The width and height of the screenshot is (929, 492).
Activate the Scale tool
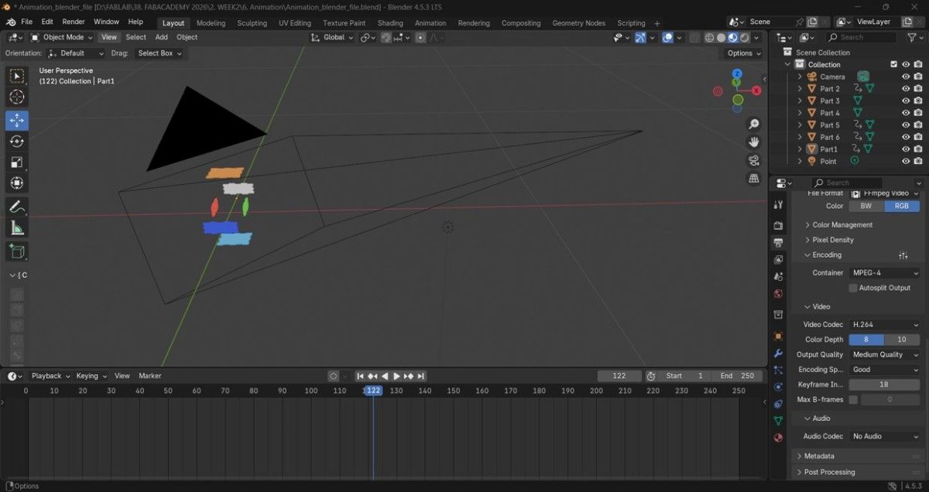17,162
